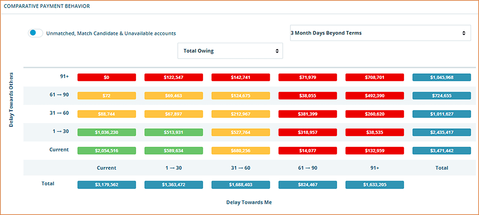This screenshot has height=215, width=479.
Task: Click the $260,620 cell
Action: click(x=375, y=114)
